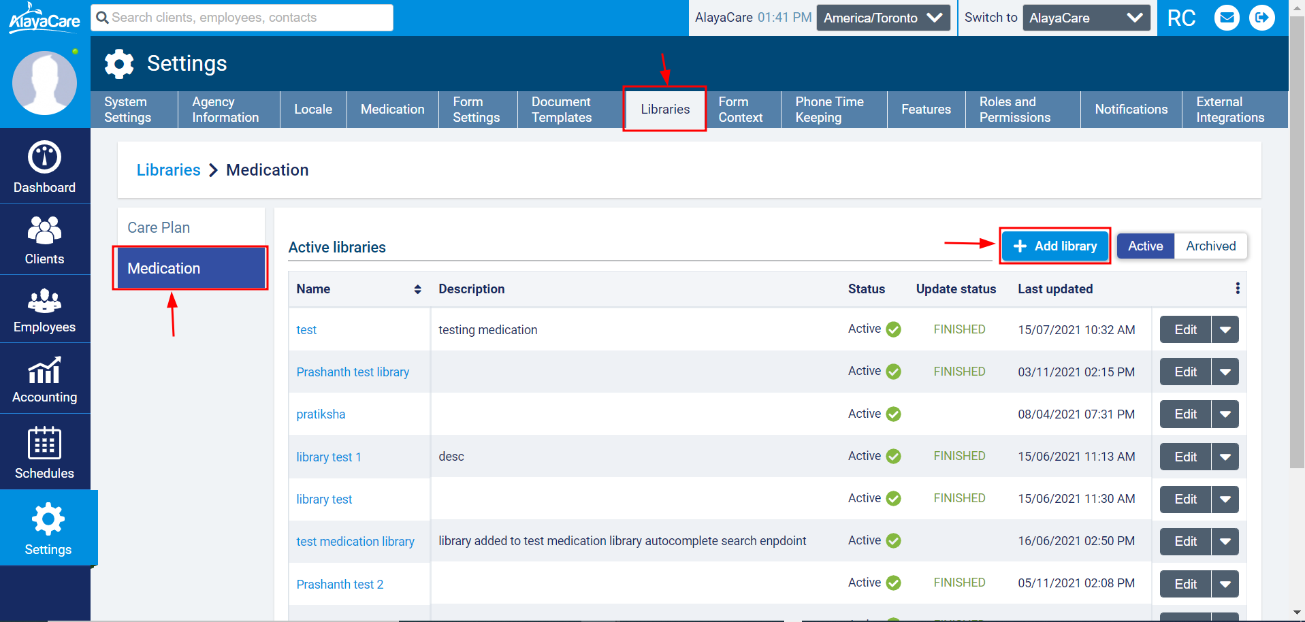Viewport: 1305px width, 622px height.
Task: Show Active libraries toggle
Action: pyautogui.click(x=1145, y=246)
